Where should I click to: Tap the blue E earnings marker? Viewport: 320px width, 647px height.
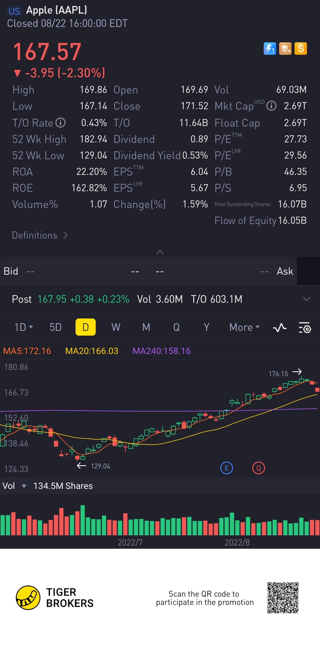pyautogui.click(x=227, y=468)
